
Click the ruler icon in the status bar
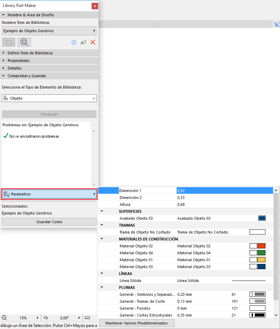[87, 318]
